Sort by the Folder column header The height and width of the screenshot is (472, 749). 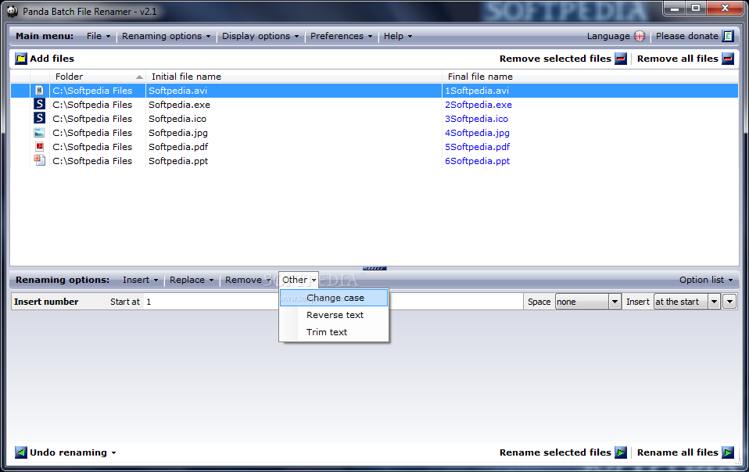[x=98, y=77]
